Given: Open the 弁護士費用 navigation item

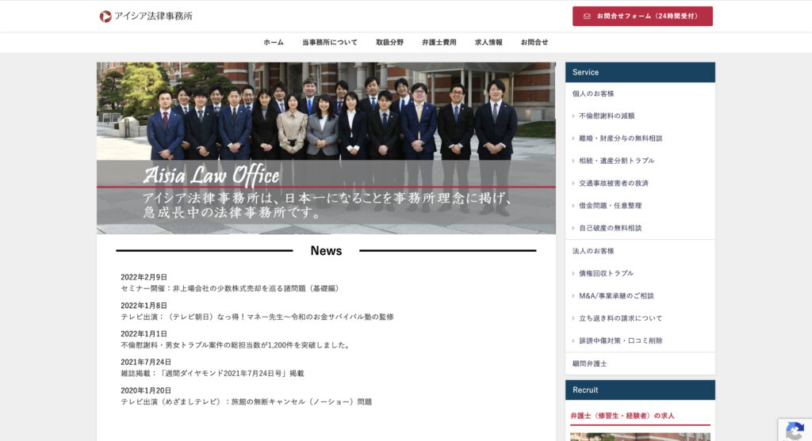Looking at the screenshot, I should click(x=439, y=43).
